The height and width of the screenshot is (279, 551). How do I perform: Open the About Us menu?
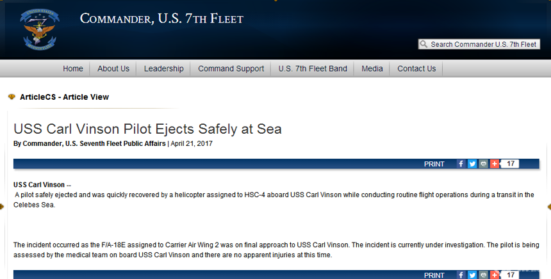coord(113,68)
